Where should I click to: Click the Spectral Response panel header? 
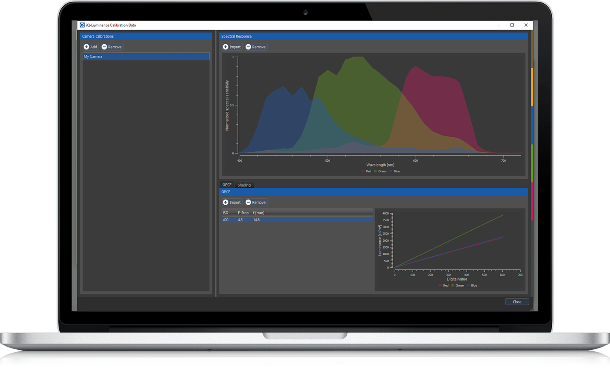pos(374,36)
